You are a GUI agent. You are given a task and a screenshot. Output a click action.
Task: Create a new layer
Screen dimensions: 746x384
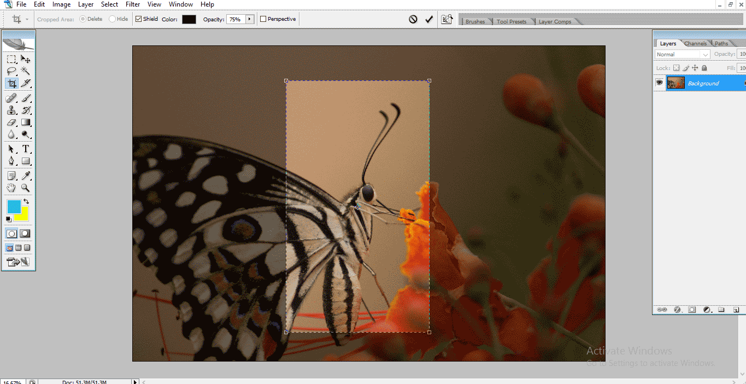[x=736, y=310]
